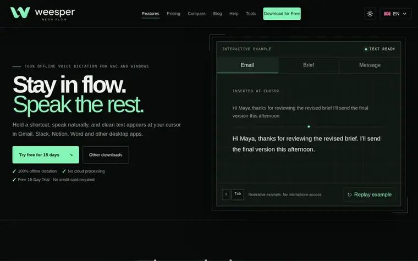Click the UK flag icon
This screenshot has width=418, height=261.
pyautogui.click(x=387, y=14)
